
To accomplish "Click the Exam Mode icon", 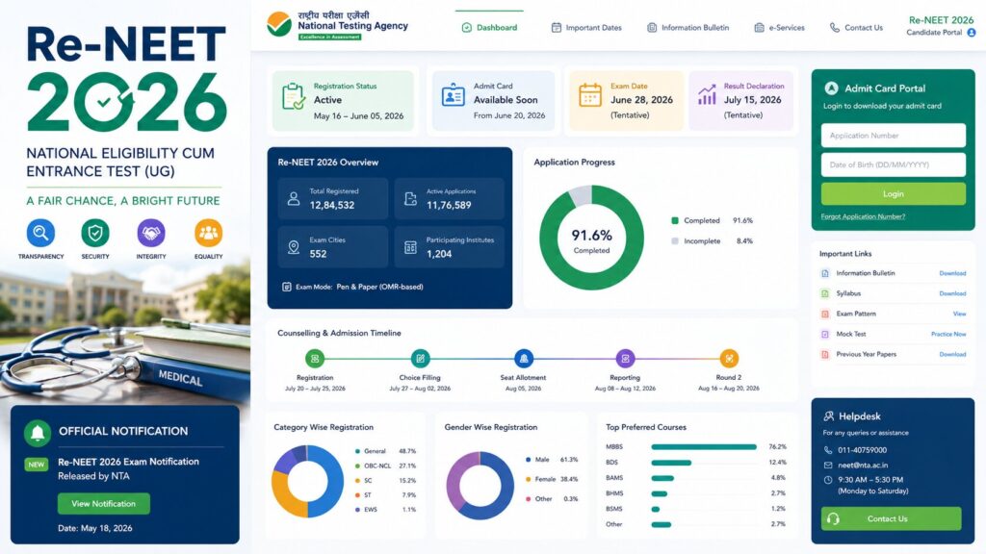I will [286, 287].
